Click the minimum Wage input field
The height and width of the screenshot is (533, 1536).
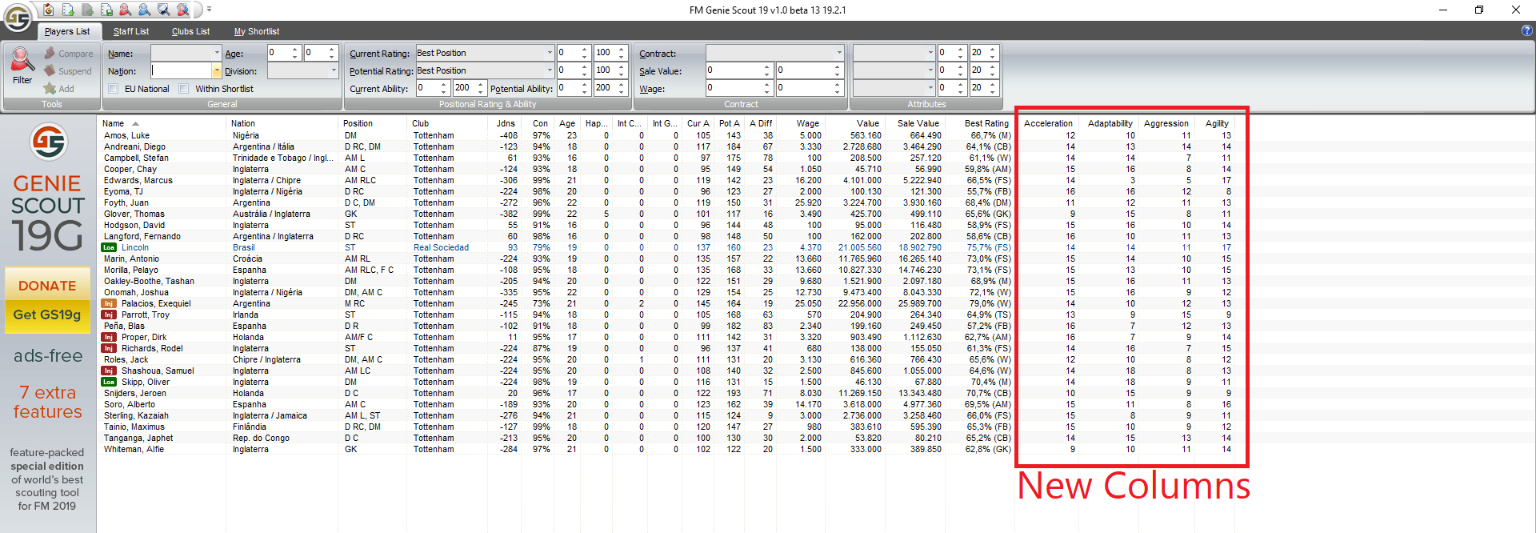(x=734, y=88)
